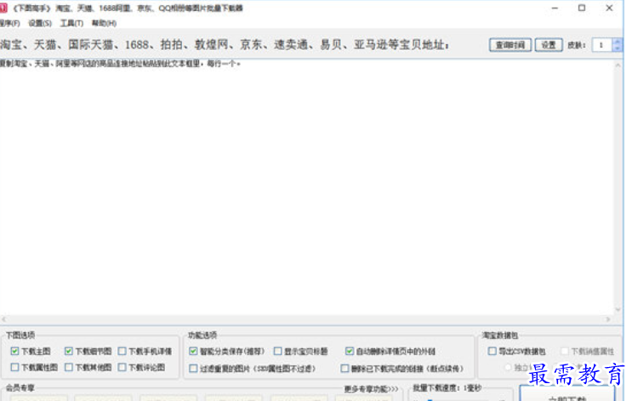Click horizontal scrollbar left arrow
Screen dimensions: 632x401
[x=3, y=319]
